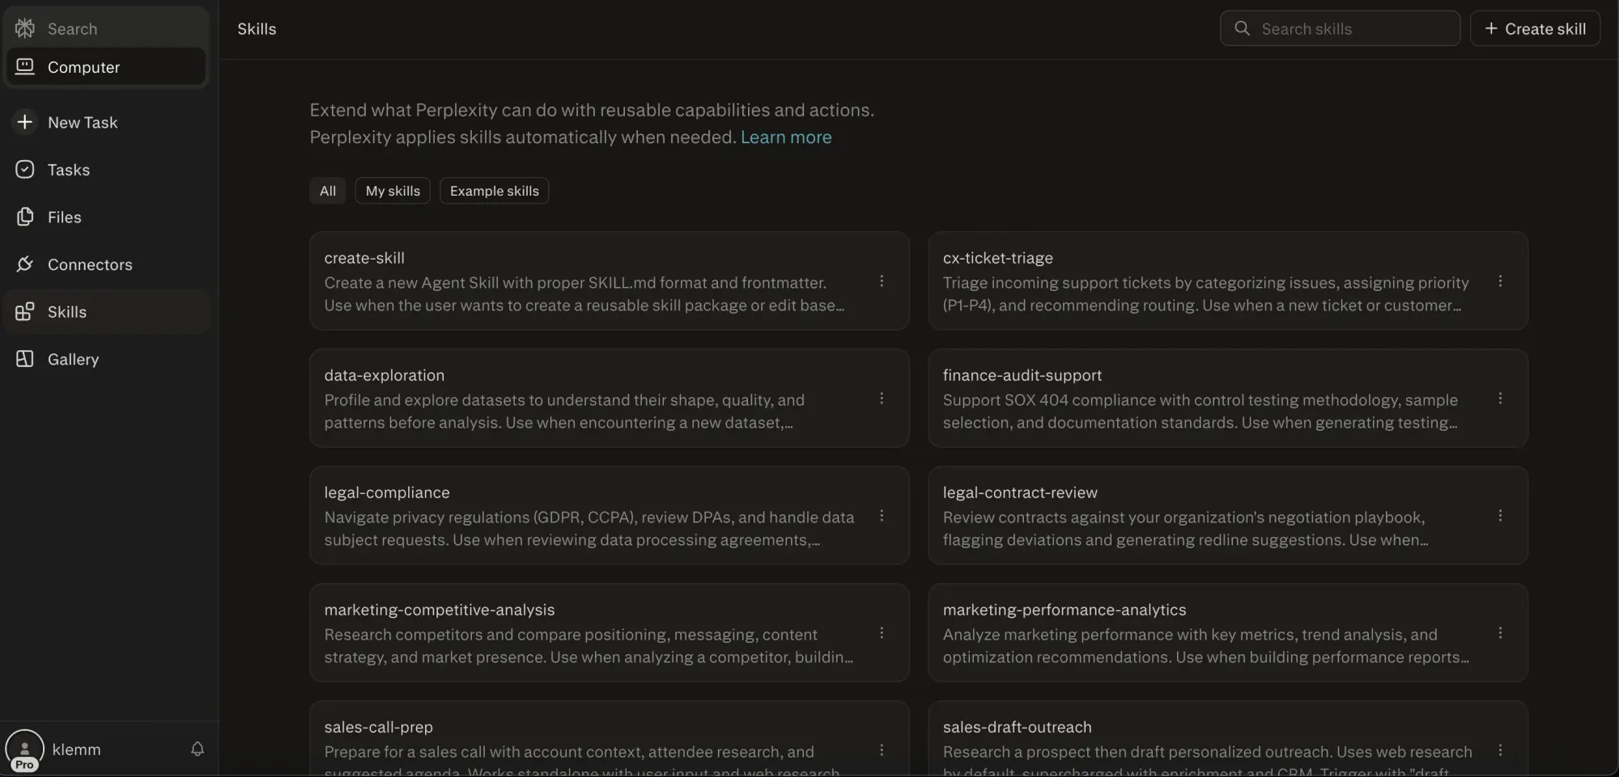Click the New Task plus icon
This screenshot has width=1619, height=777.
25,122
